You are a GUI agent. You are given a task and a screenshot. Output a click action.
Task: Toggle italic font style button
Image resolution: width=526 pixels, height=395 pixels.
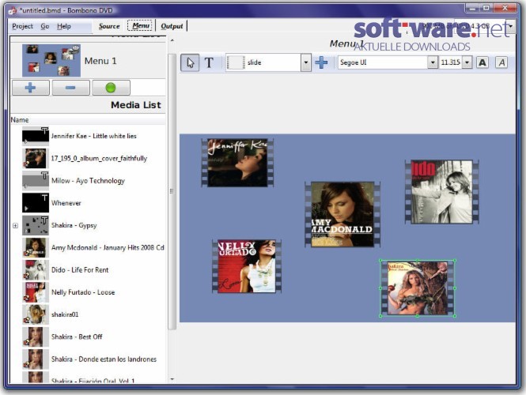pyautogui.click(x=501, y=62)
